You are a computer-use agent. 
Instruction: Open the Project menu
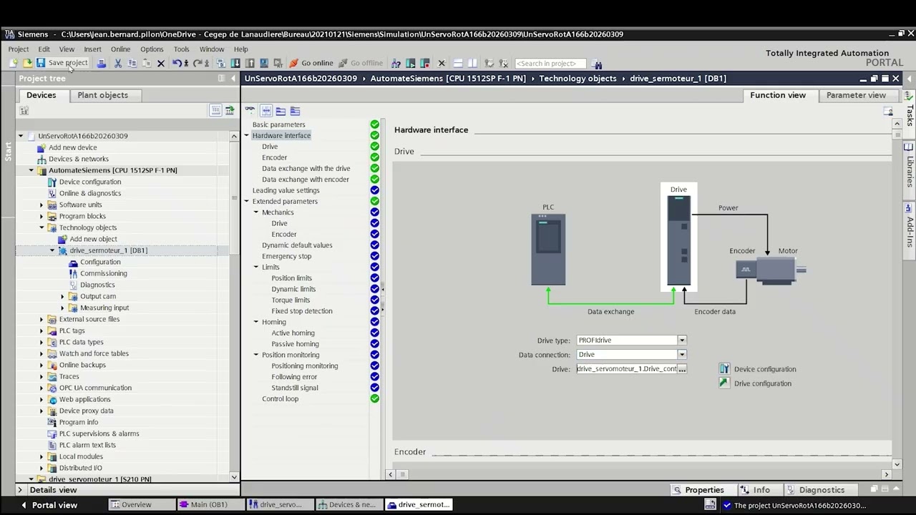19,49
